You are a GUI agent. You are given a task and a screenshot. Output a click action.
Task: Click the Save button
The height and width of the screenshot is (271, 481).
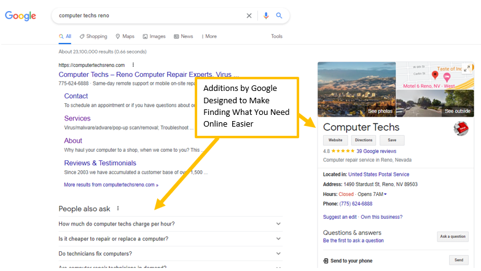click(x=392, y=140)
